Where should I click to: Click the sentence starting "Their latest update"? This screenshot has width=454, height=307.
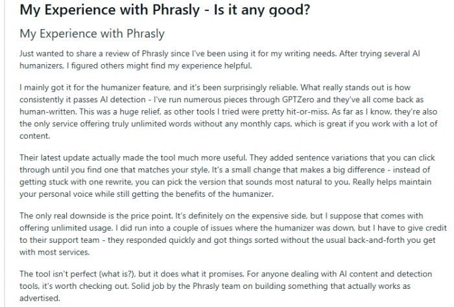click(133, 158)
